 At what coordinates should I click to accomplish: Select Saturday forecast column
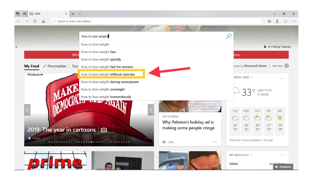tap(280, 121)
